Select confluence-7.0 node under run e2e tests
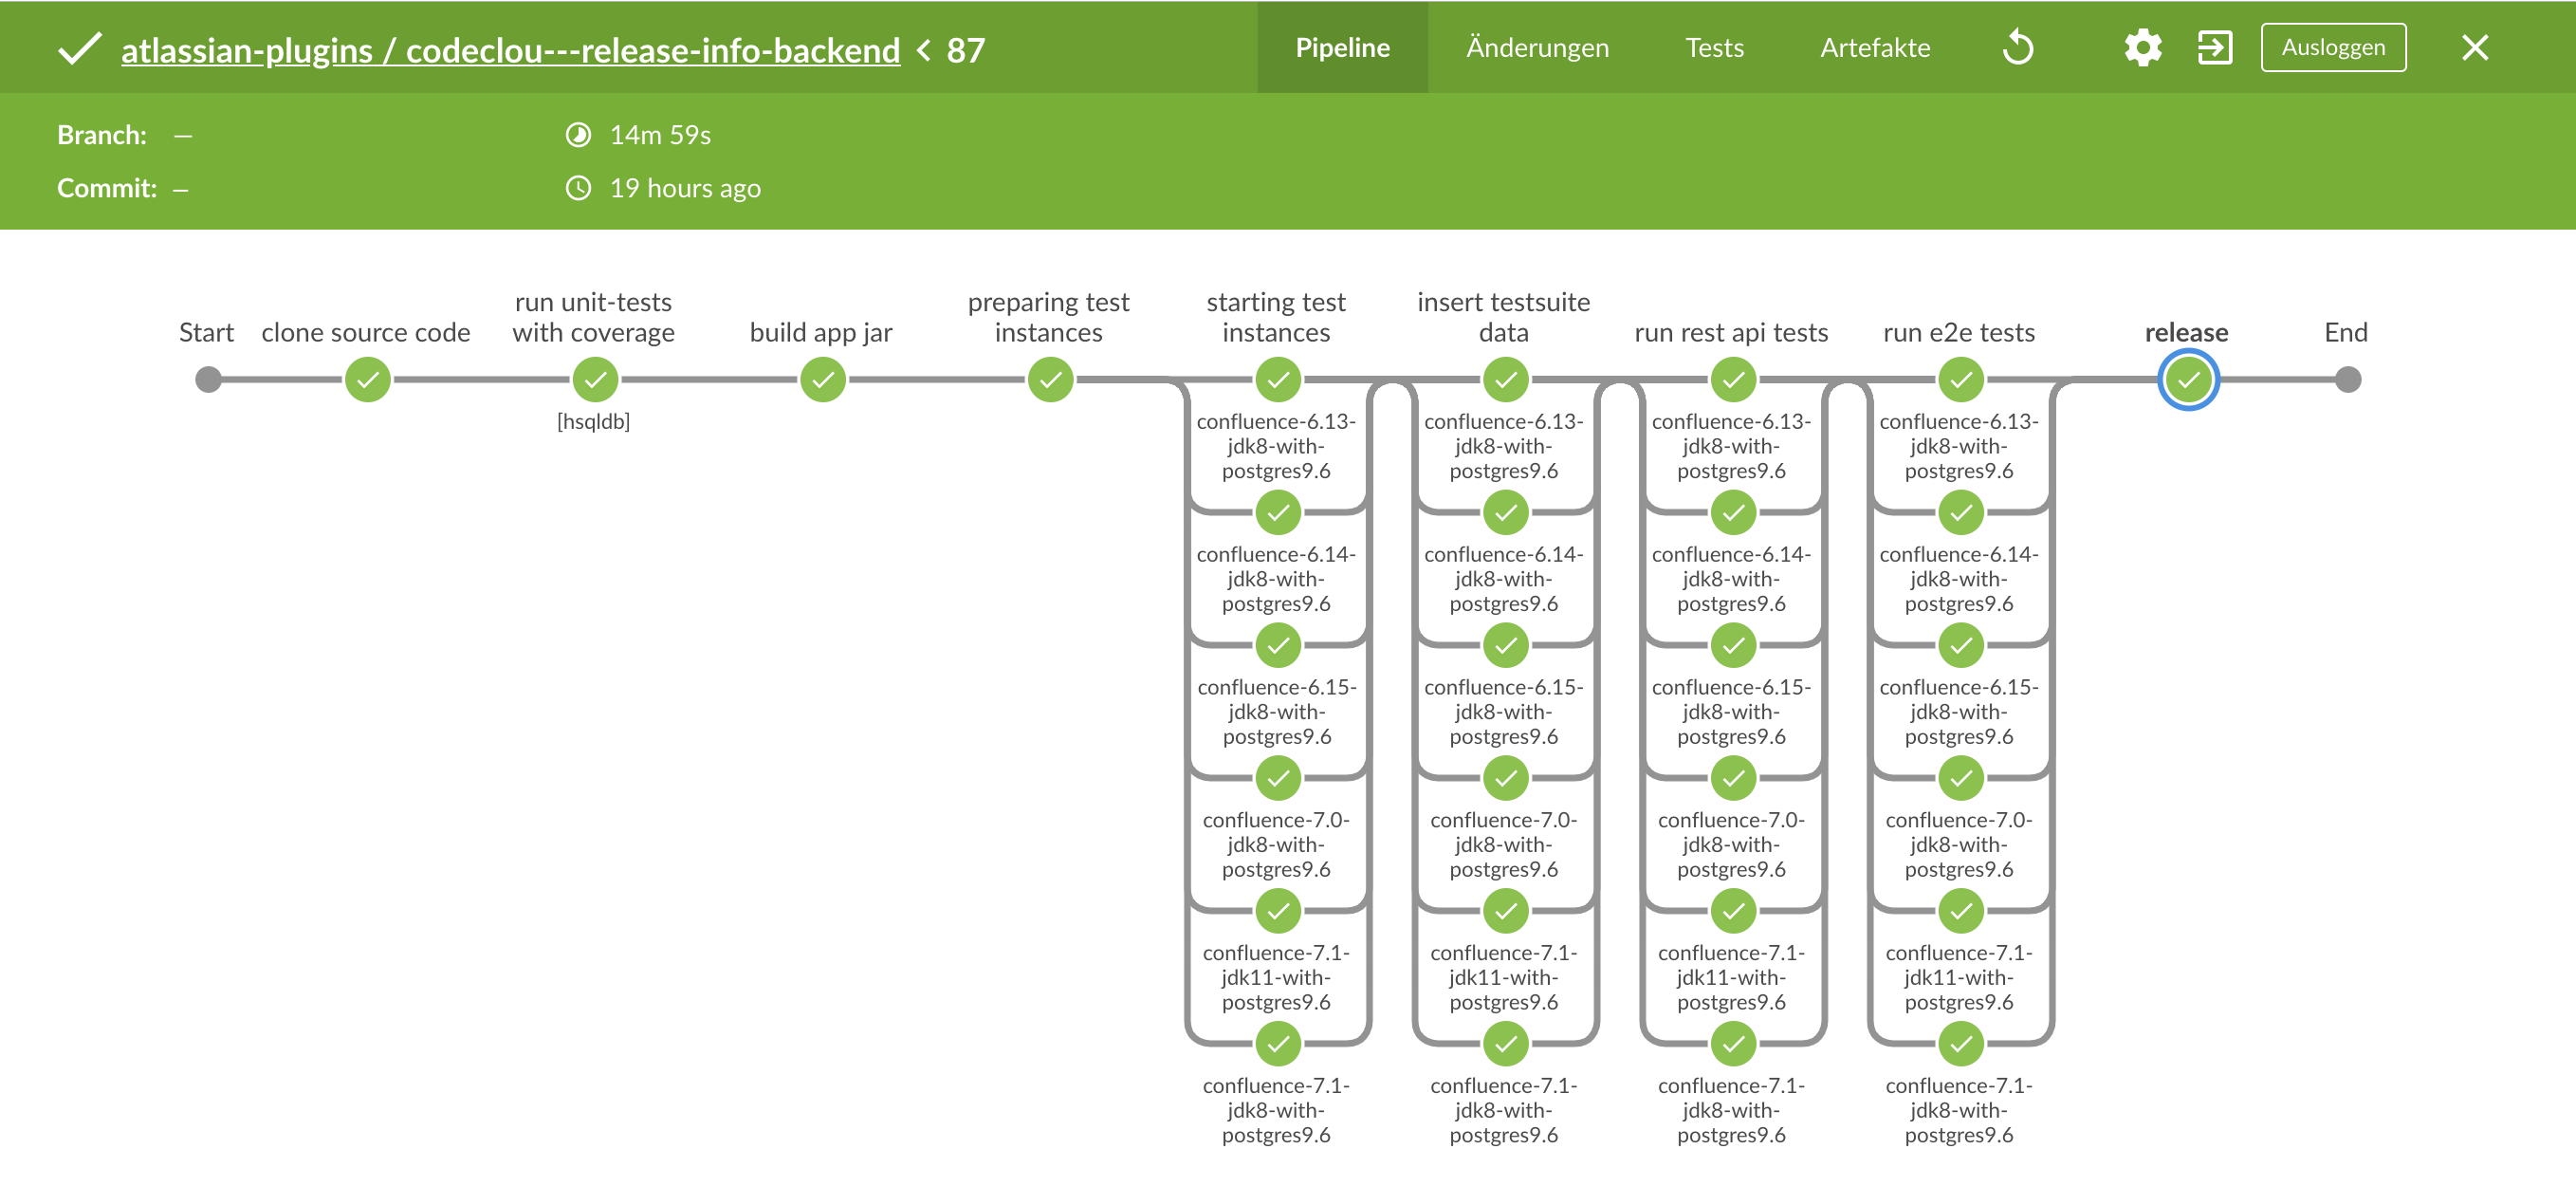The height and width of the screenshot is (1186, 2576). (1961, 778)
